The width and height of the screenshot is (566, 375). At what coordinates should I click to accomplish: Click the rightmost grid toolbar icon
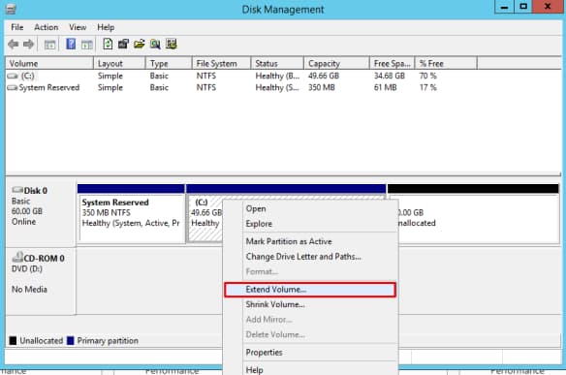pos(172,44)
